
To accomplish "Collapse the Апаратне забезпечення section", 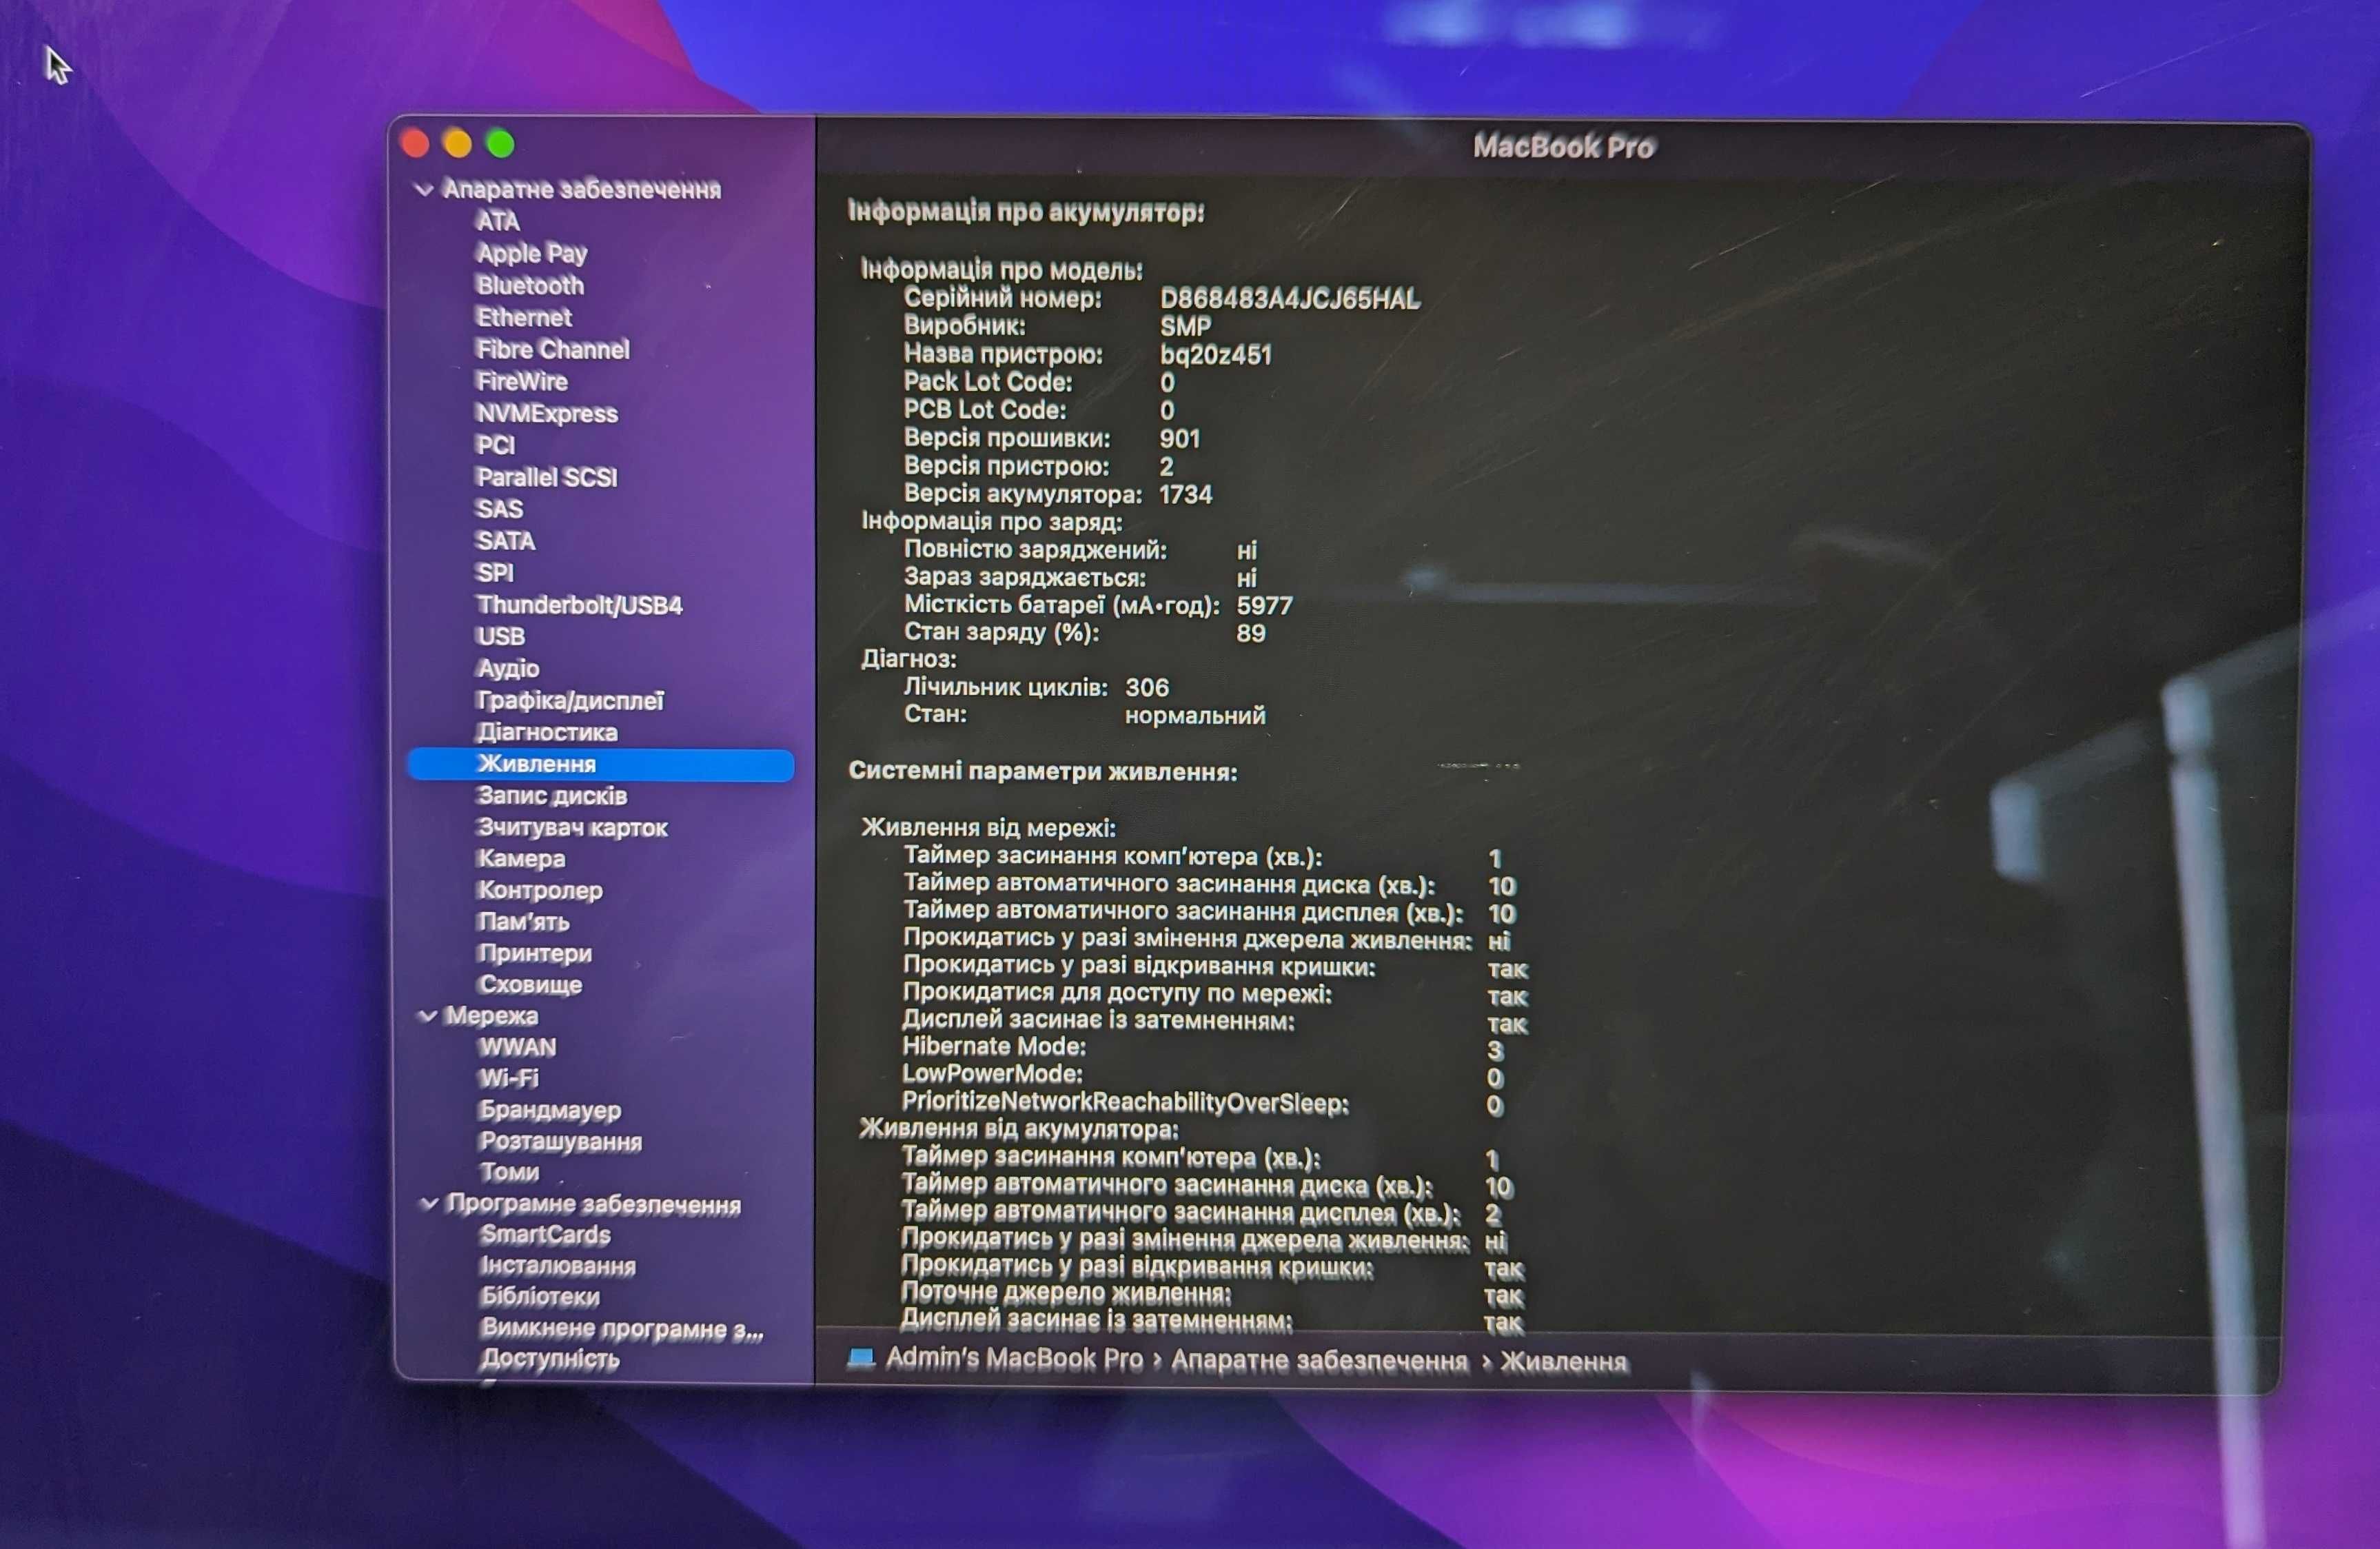I will (423, 189).
